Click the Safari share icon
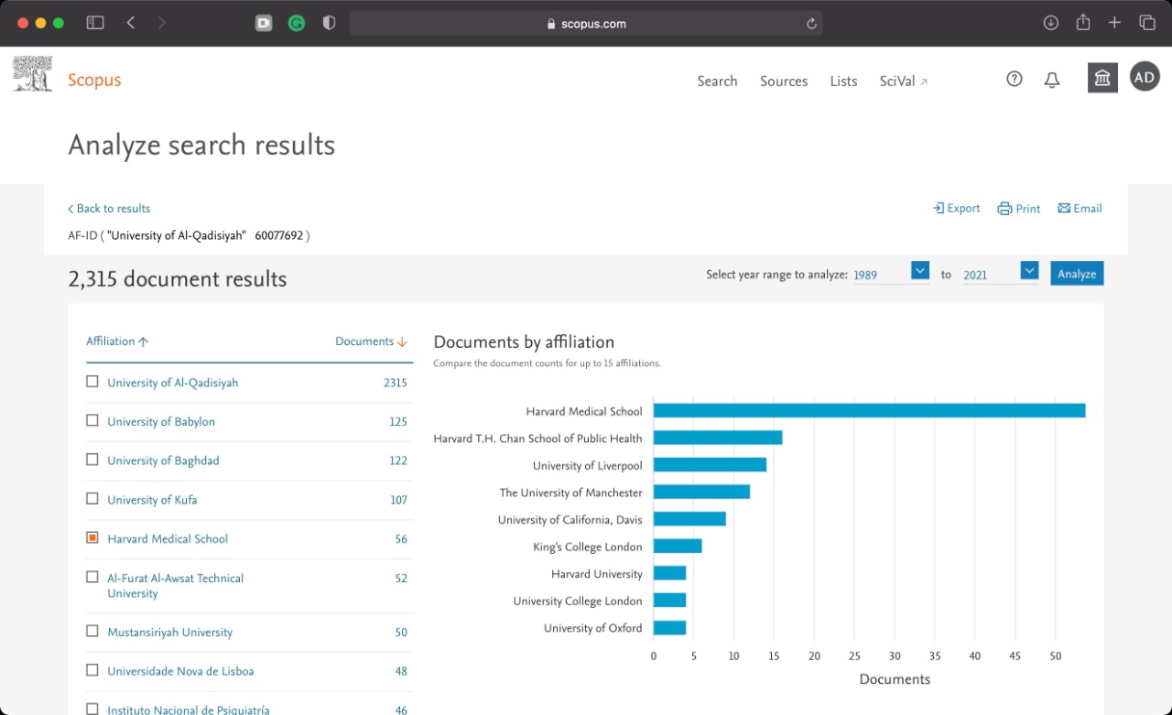This screenshot has width=1172, height=715. [1083, 22]
